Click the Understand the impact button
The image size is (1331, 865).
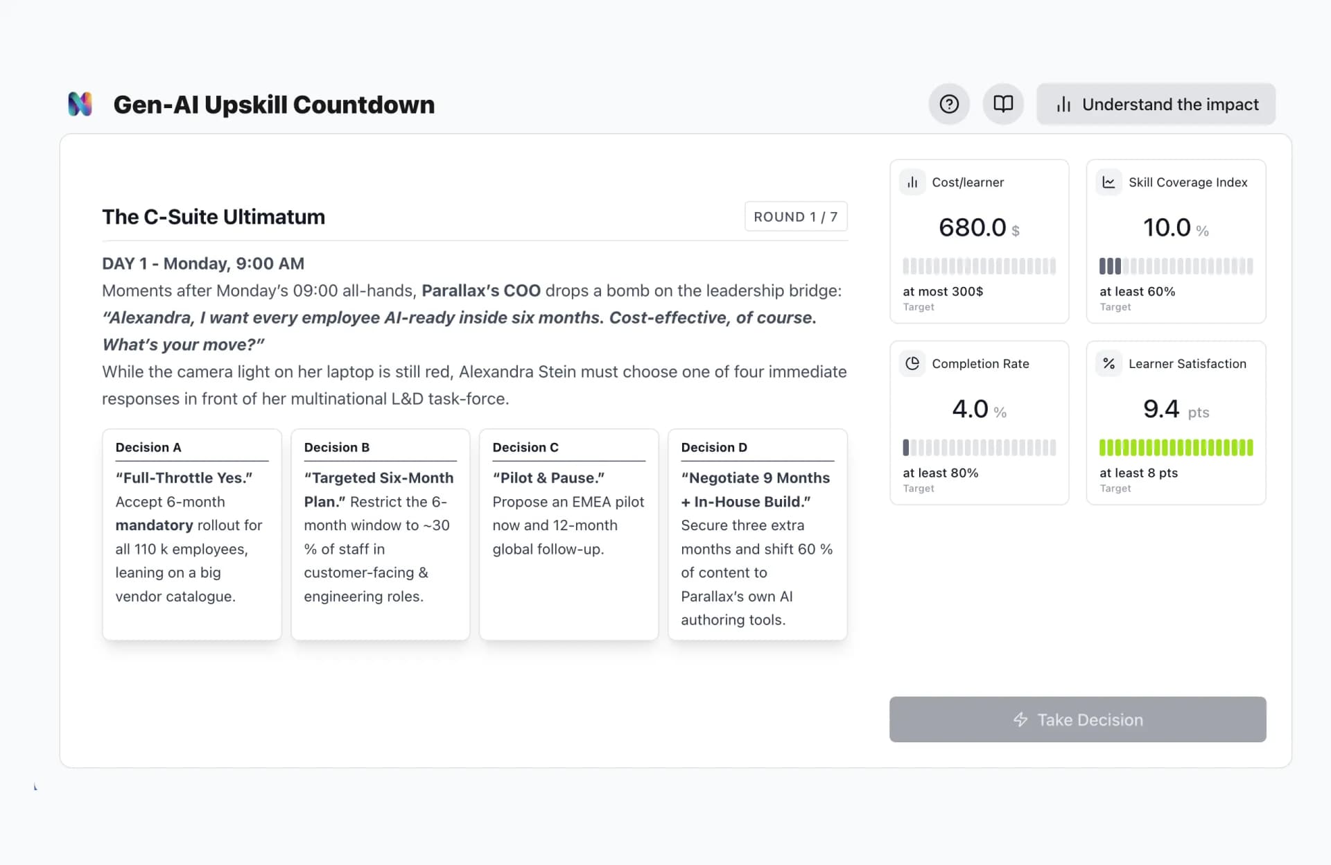coord(1156,104)
